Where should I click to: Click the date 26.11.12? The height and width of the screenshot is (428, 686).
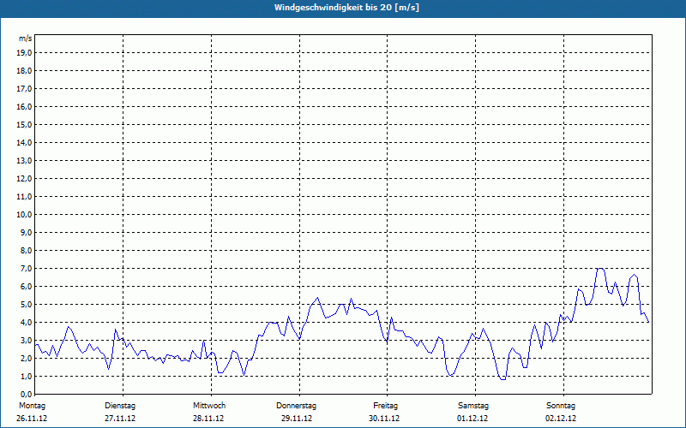click(32, 419)
